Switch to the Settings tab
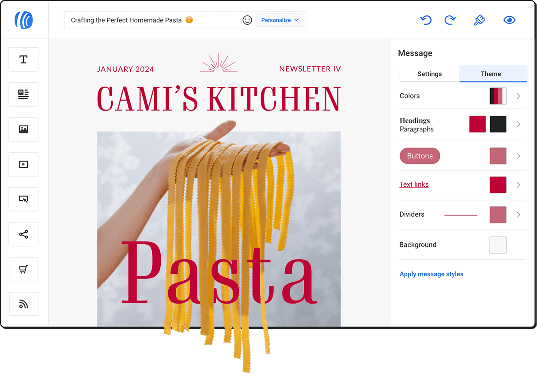Screen dimensions: 537x376 pos(429,74)
